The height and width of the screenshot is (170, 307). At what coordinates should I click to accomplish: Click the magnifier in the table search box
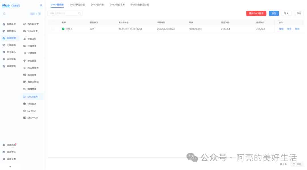click(80, 13)
